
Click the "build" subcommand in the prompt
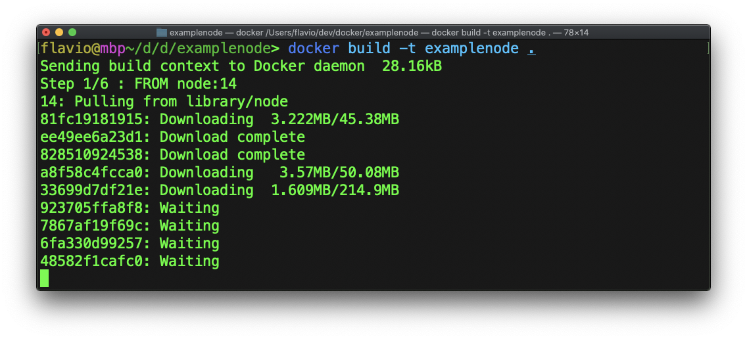(x=369, y=49)
